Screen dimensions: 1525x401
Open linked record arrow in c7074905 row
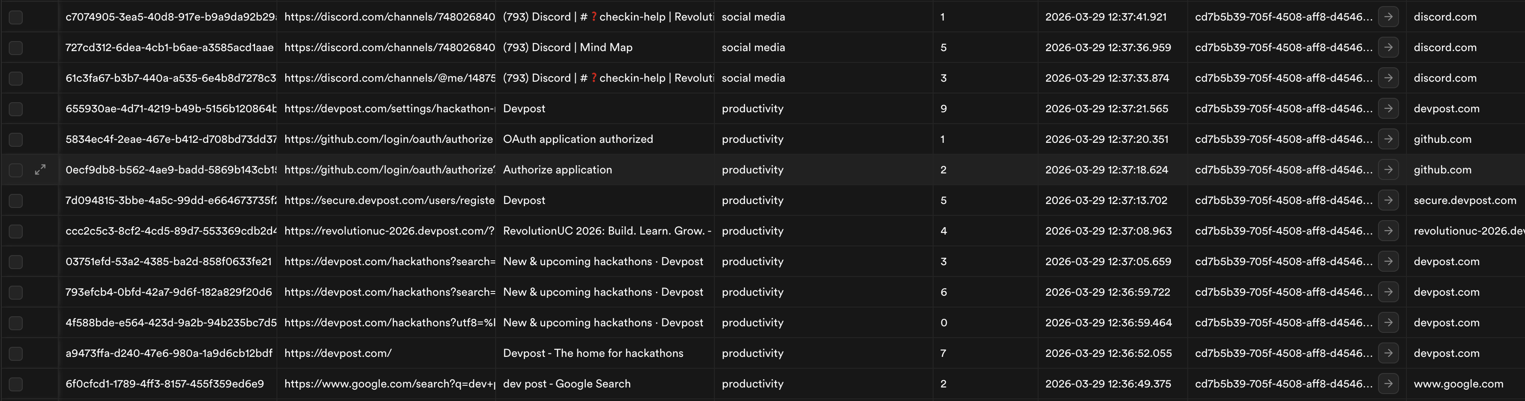pyautogui.click(x=1388, y=17)
